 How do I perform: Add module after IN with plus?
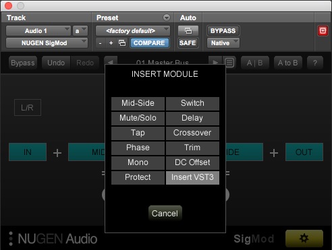coord(57,153)
